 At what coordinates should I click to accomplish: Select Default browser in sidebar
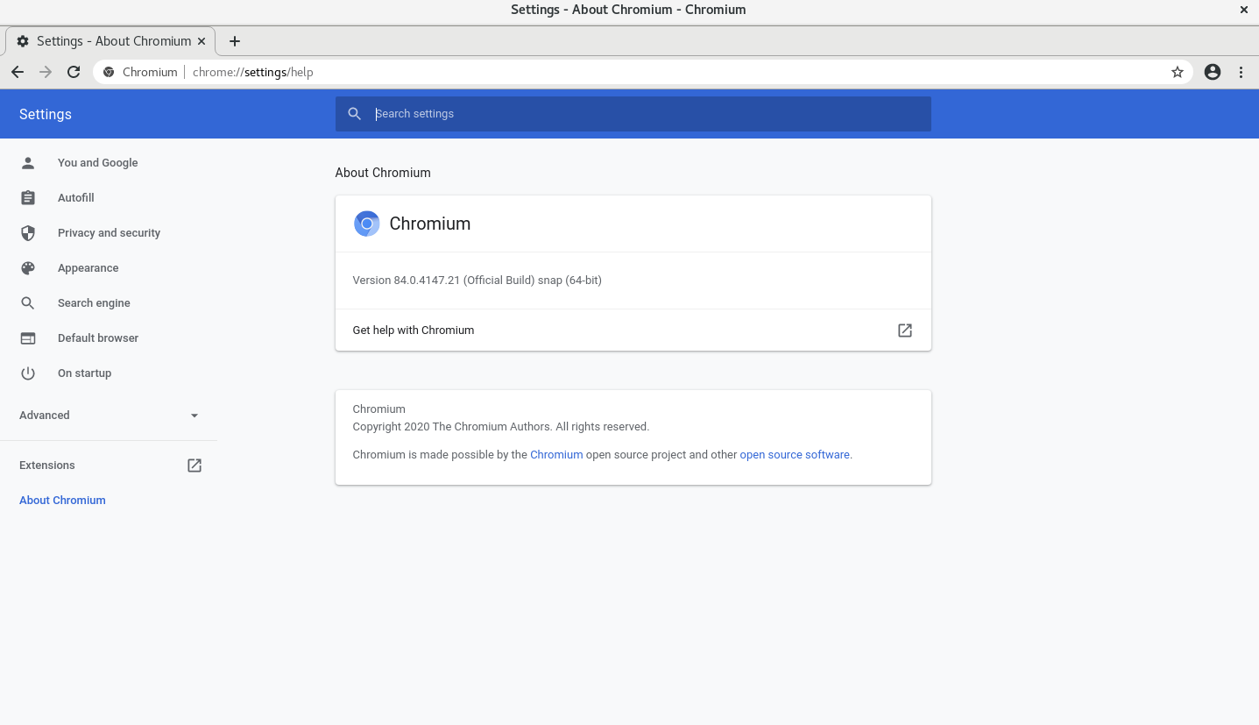pos(98,338)
